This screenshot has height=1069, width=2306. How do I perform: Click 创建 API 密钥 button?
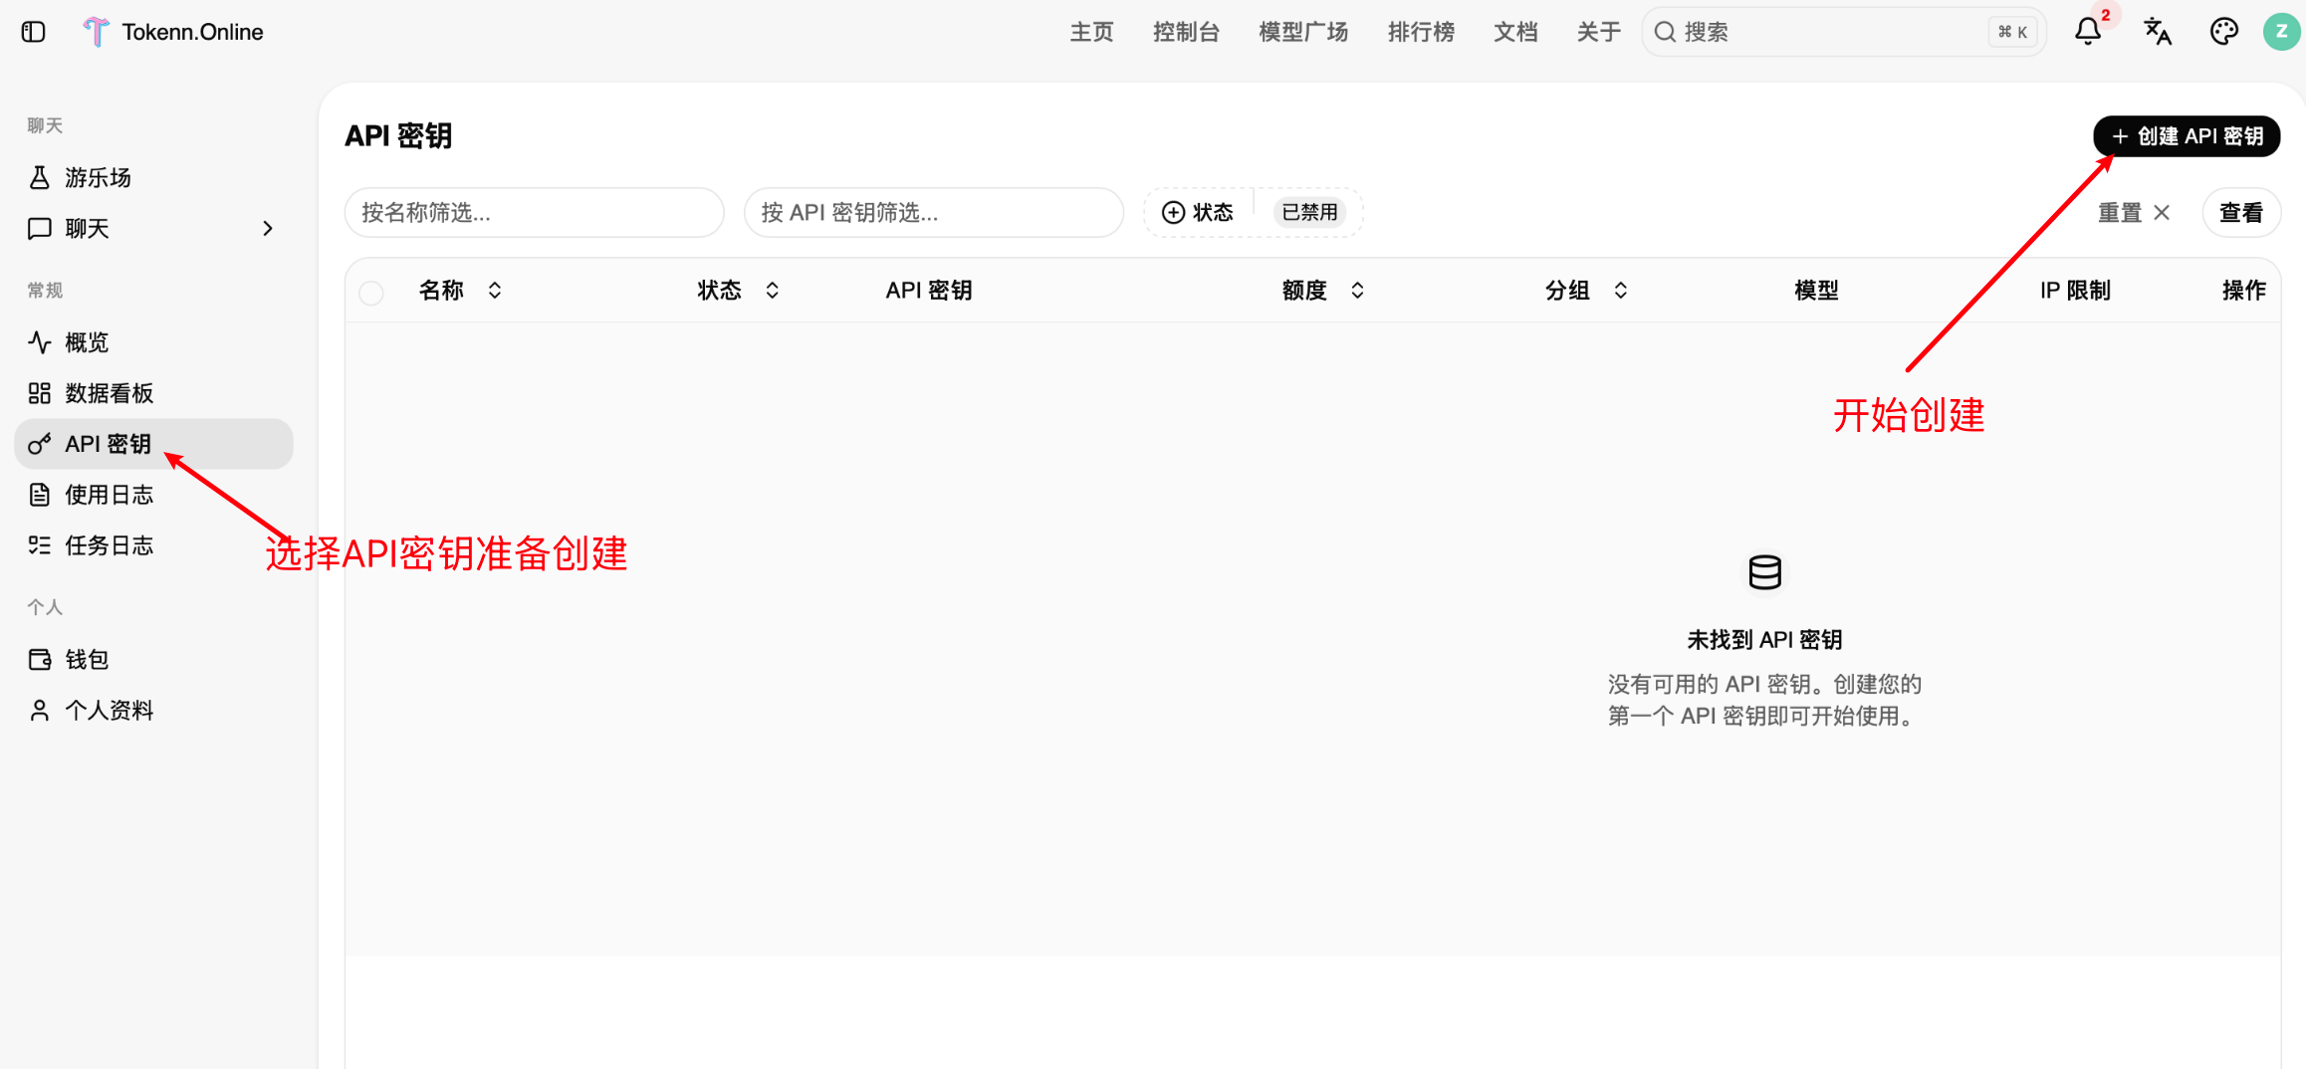tap(2187, 136)
